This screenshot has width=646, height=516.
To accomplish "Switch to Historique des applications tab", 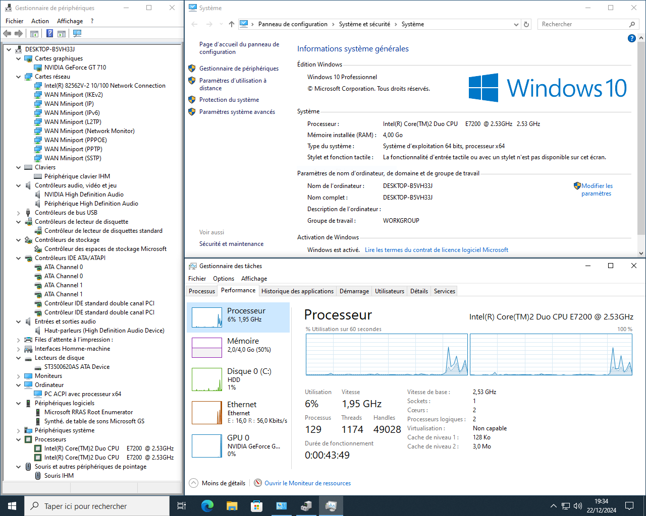I will (297, 291).
